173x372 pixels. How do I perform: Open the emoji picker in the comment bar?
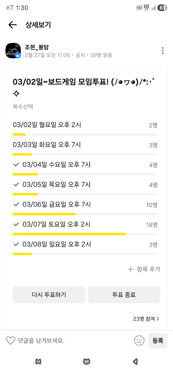(139, 340)
